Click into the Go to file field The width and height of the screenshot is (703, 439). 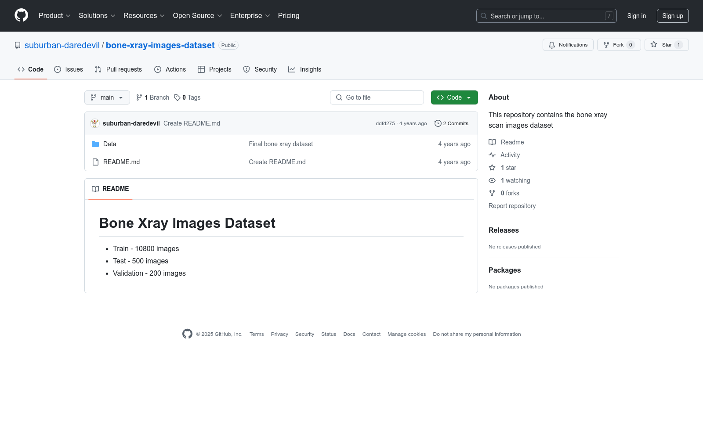(377, 97)
